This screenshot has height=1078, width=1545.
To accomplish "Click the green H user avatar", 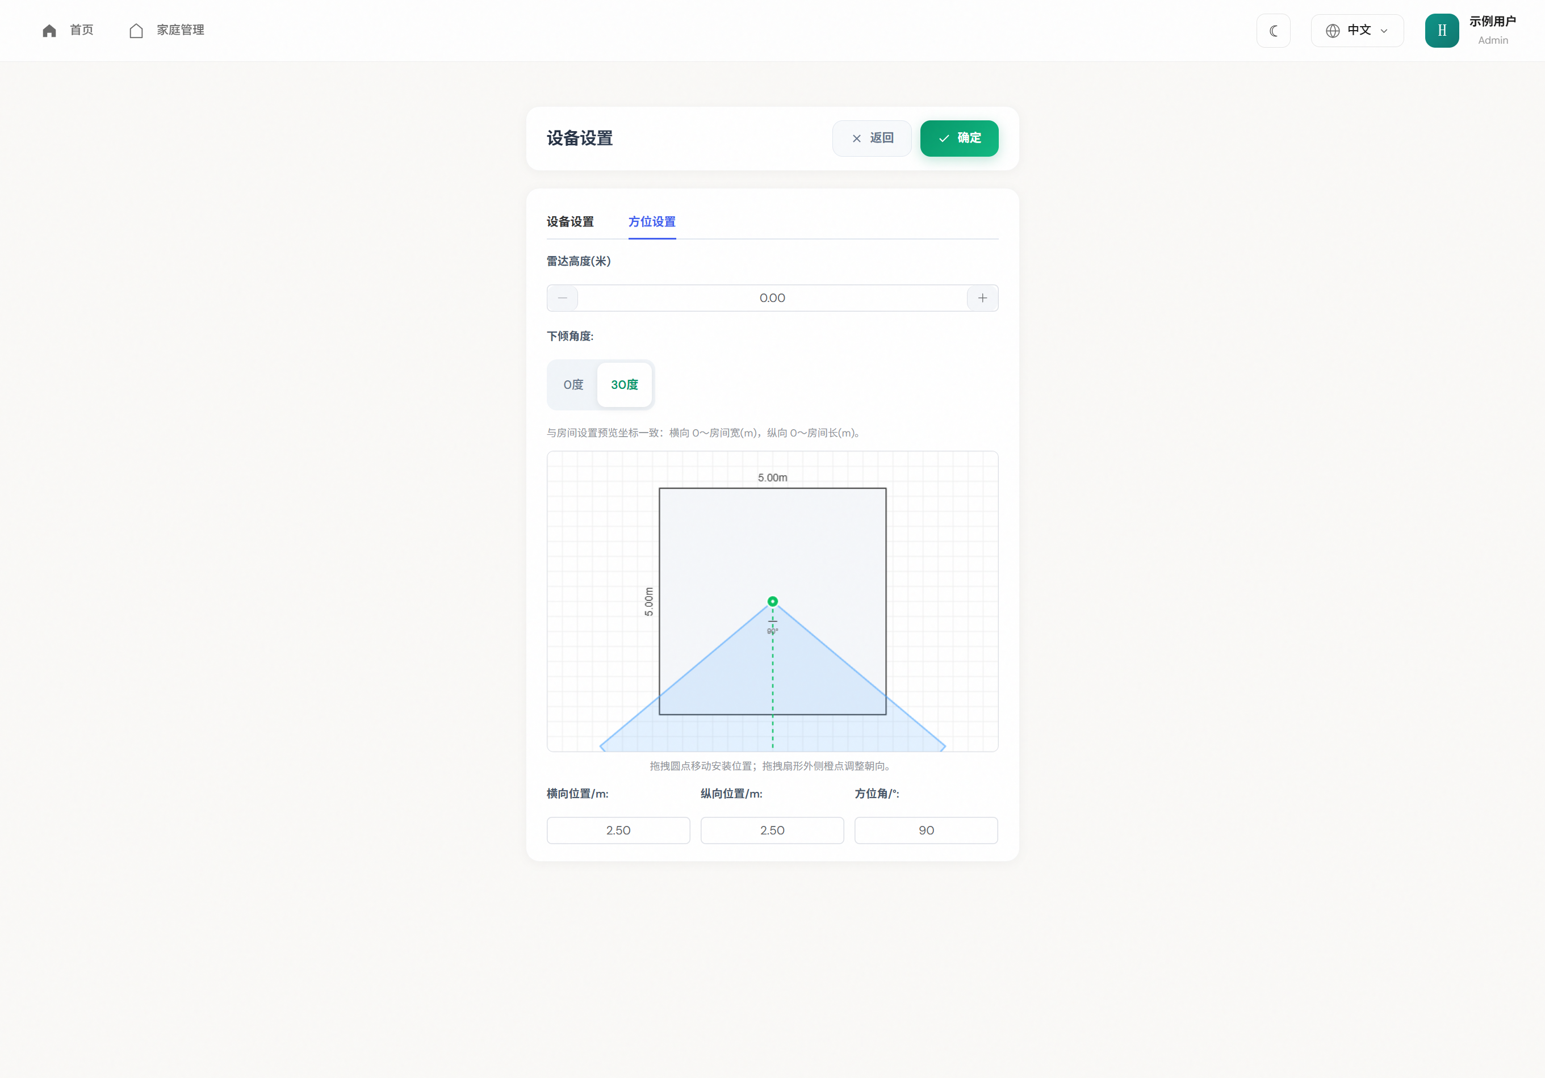I will point(1441,31).
